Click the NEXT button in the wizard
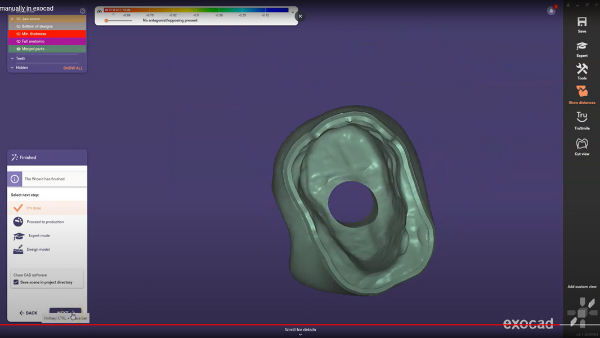The height and width of the screenshot is (338, 600). [65, 312]
